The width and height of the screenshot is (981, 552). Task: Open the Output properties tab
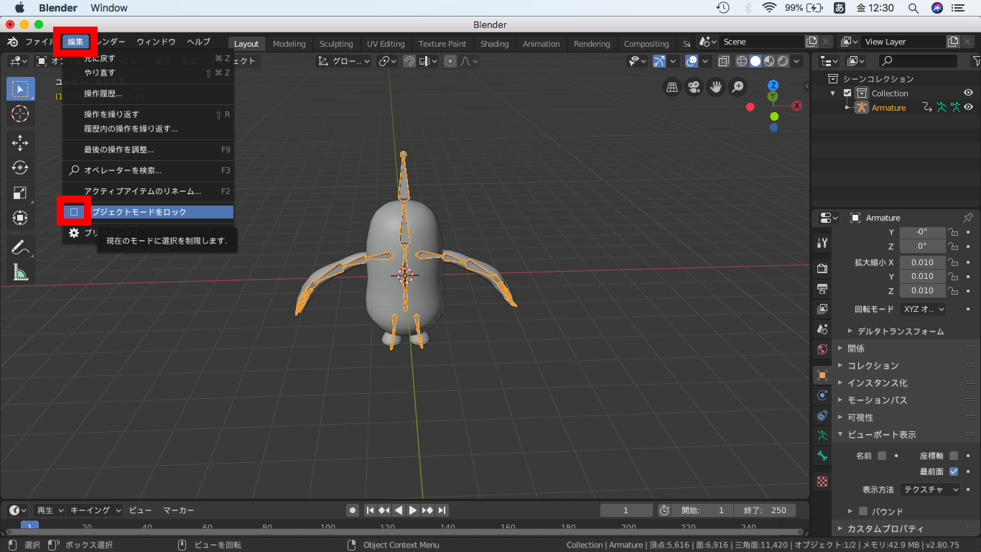click(822, 289)
